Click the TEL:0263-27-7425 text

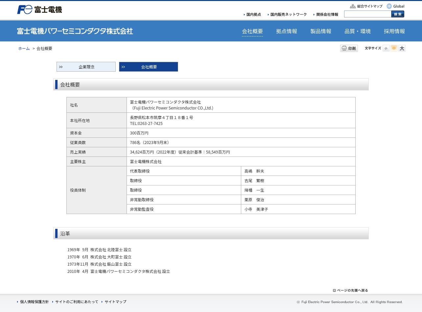(146, 124)
